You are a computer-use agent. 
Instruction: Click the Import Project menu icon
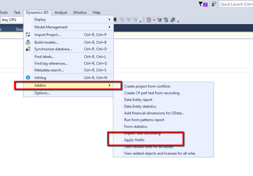pos(28,35)
